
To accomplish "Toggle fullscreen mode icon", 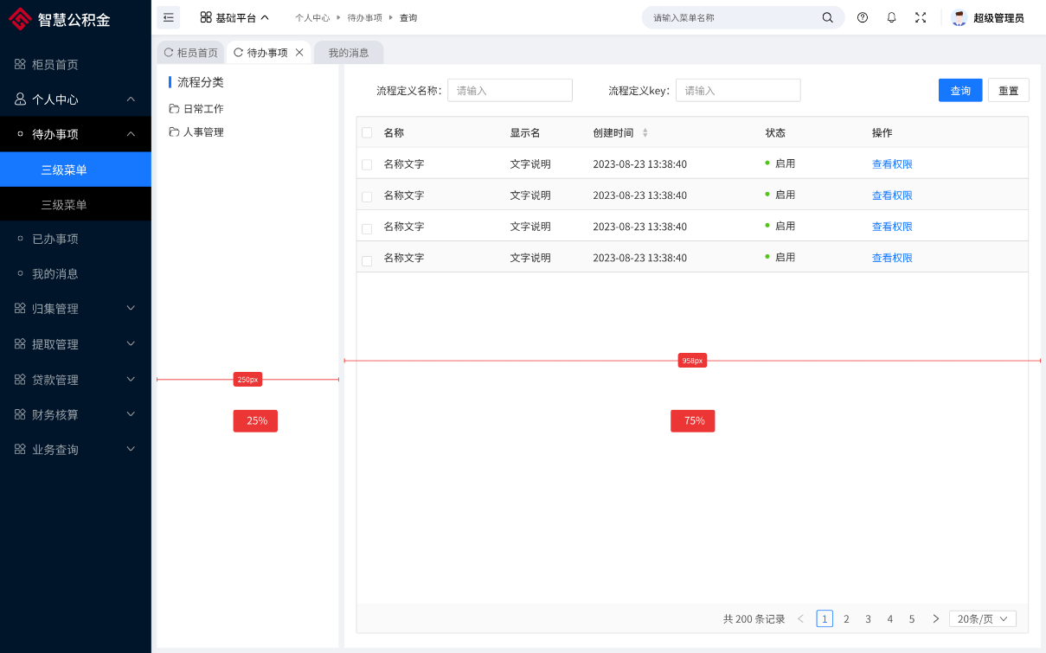I will pyautogui.click(x=921, y=17).
